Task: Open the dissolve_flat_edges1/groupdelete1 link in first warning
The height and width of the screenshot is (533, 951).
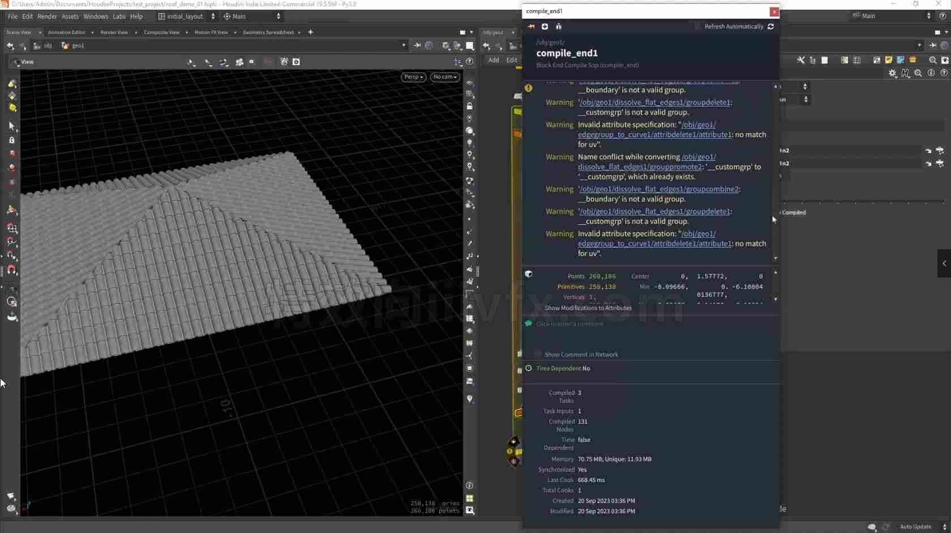Action: tap(654, 103)
